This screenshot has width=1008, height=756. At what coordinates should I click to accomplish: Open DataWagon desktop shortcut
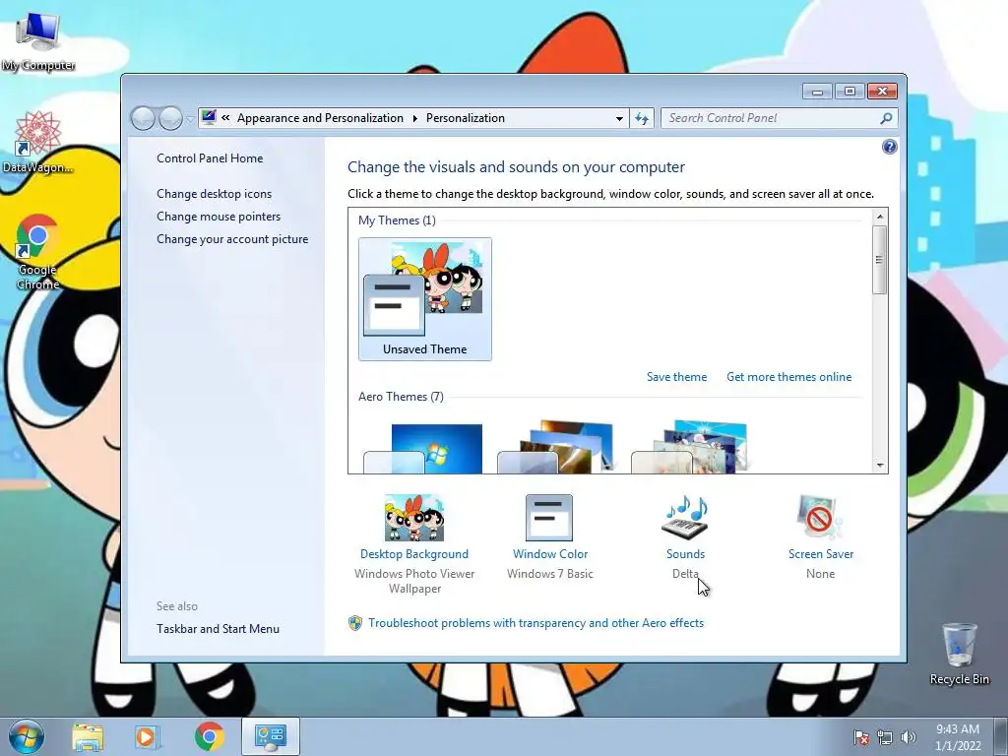click(38, 143)
